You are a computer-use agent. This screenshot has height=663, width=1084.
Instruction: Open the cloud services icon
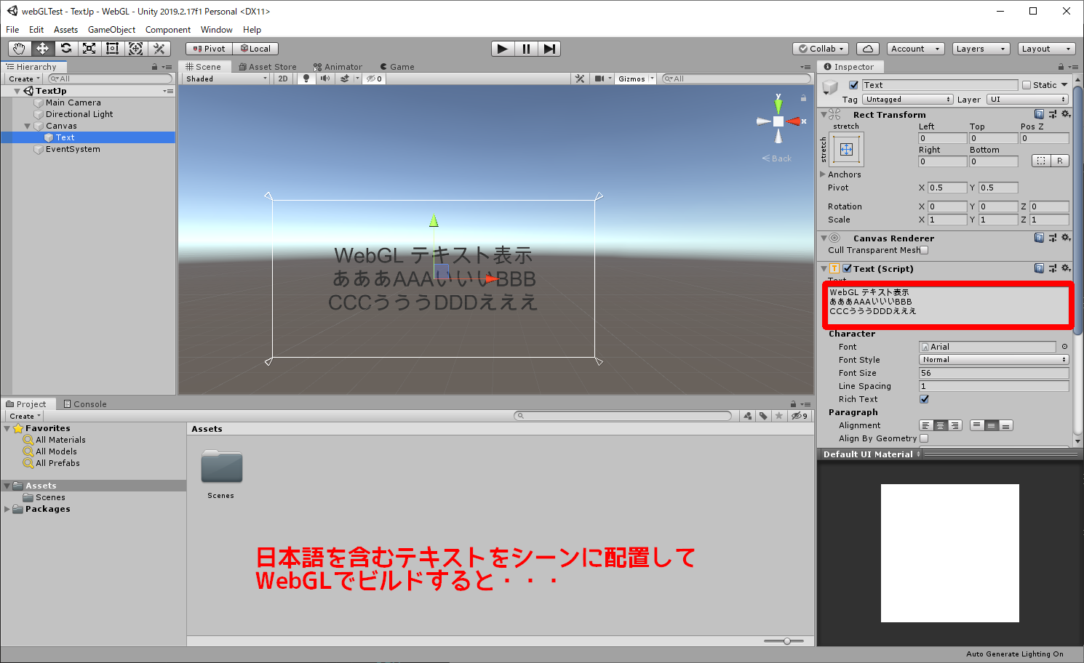867,49
